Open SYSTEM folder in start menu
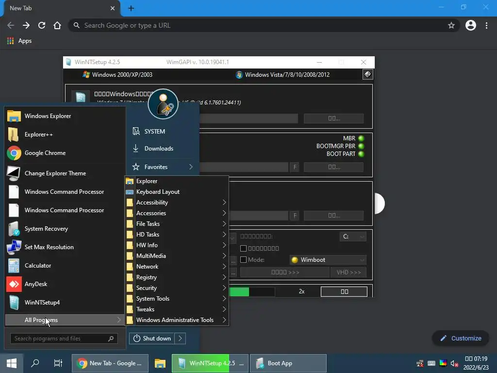Image resolution: width=497 pixels, height=373 pixels. 163,131
